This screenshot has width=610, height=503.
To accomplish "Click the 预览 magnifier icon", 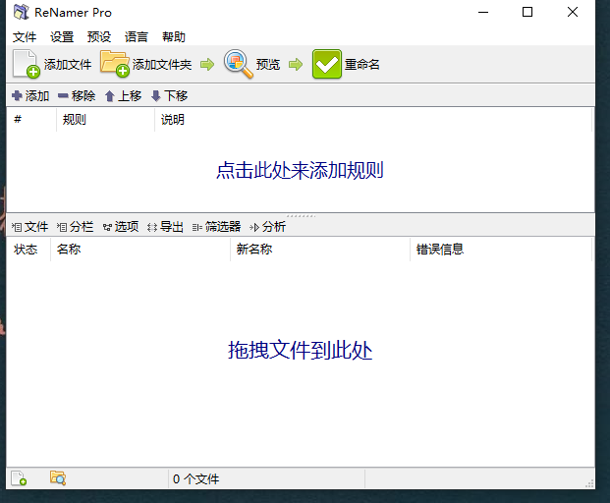I will pyautogui.click(x=238, y=64).
